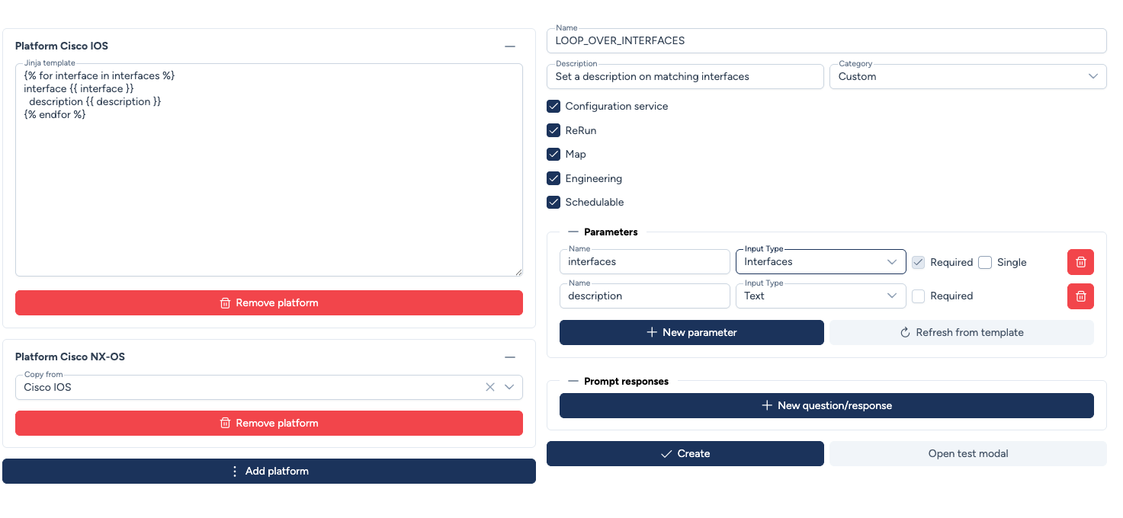The height and width of the screenshot is (518, 1123).
Task: Click Add platform button
Action: [x=269, y=471]
